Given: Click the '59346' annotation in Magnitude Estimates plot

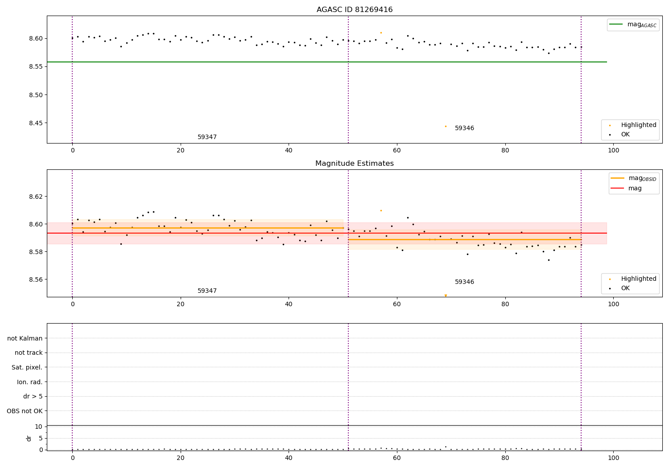Looking at the screenshot, I should pos(464,282).
